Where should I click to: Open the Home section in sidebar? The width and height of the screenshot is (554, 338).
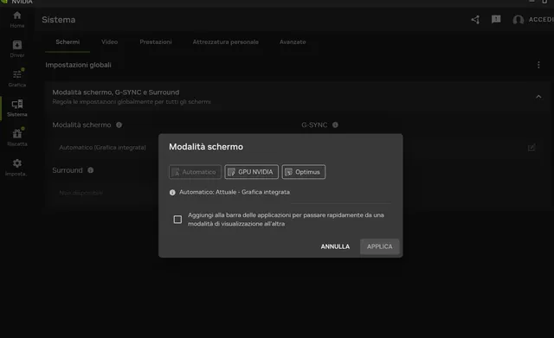[17, 19]
